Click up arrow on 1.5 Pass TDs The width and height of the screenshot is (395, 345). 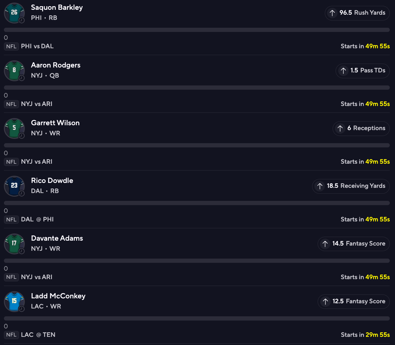[x=343, y=71]
